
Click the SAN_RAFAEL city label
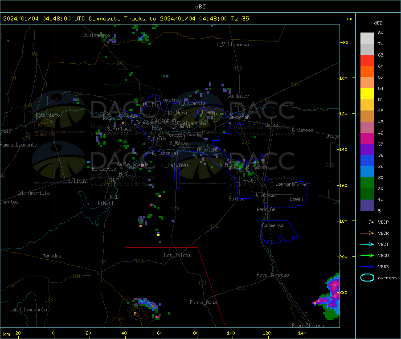click(164, 121)
